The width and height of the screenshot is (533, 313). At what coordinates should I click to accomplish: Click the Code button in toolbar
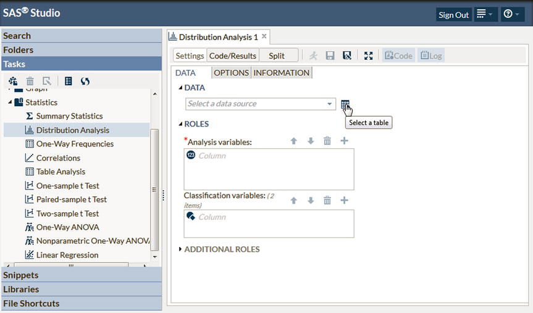398,56
